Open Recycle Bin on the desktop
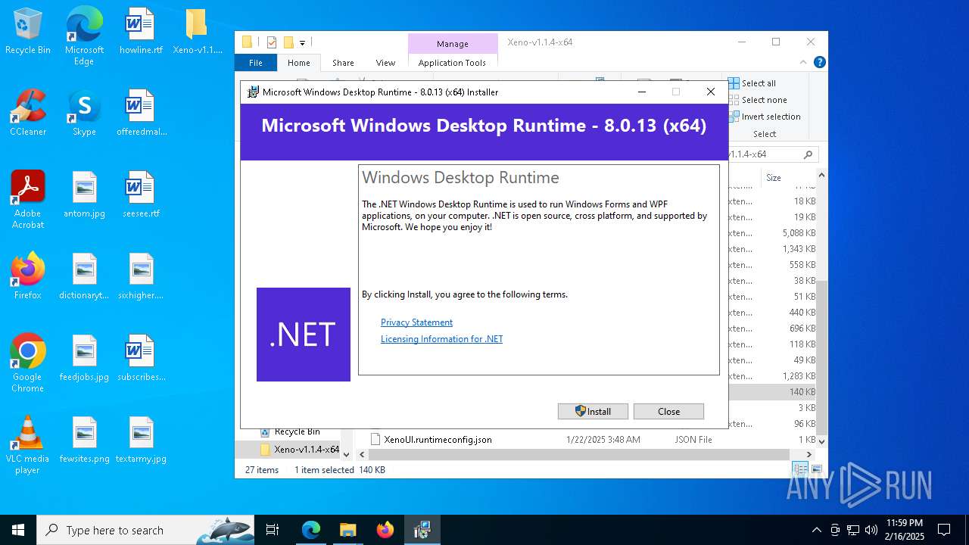The height and width of the screenshot is (545, 969). pos(28,32)
